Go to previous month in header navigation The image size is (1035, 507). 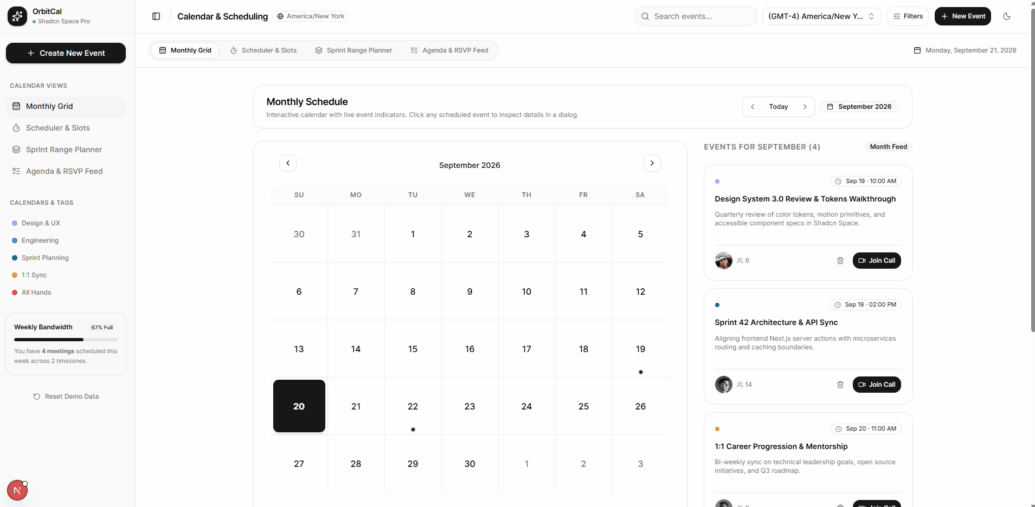(x=753, y=107)
